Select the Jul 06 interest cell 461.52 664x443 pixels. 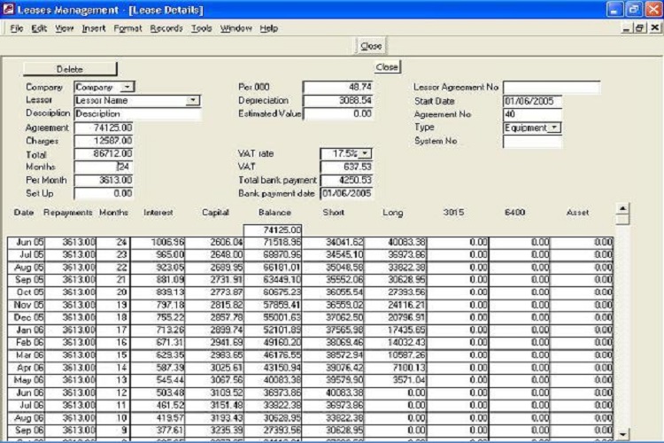158,405
